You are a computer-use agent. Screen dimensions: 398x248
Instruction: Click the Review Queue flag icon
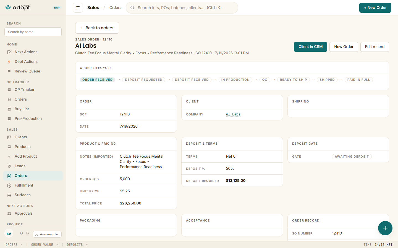coord(9,71)
